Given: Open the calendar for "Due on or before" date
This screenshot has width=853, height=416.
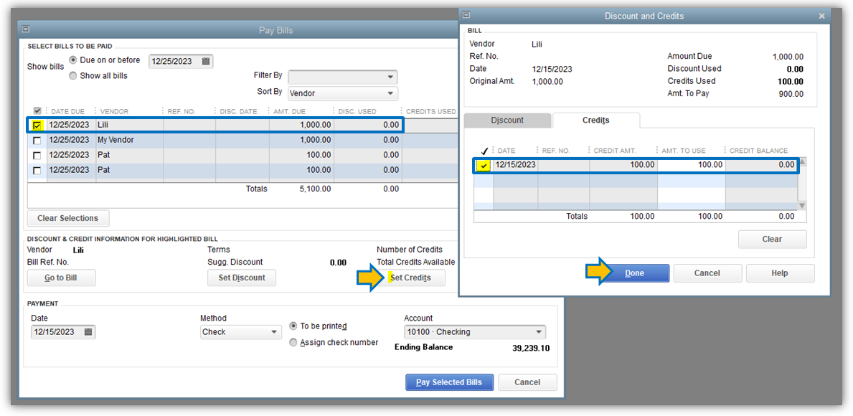Looking at the screenshot, I should point(205,61).
